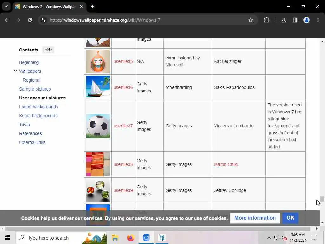Accept cookies with OK button
This screenshot has width=325, height=244.
tap(290, 218)
